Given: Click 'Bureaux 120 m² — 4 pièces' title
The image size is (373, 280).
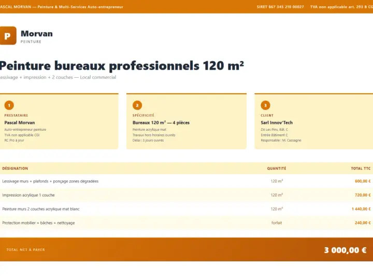Looking at the screenshot, I should pyautogui.click(x=161, y=122).
